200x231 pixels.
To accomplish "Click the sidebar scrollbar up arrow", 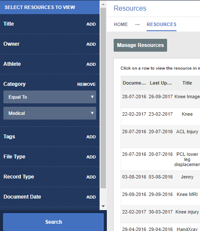I will [103, 4].
